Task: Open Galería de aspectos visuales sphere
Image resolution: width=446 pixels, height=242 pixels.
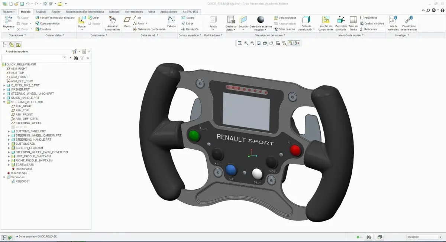Action: [x=261, y=20]
